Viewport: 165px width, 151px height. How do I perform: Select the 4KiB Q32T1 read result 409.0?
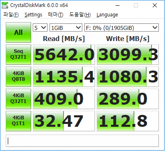click(x=64, y=99)
